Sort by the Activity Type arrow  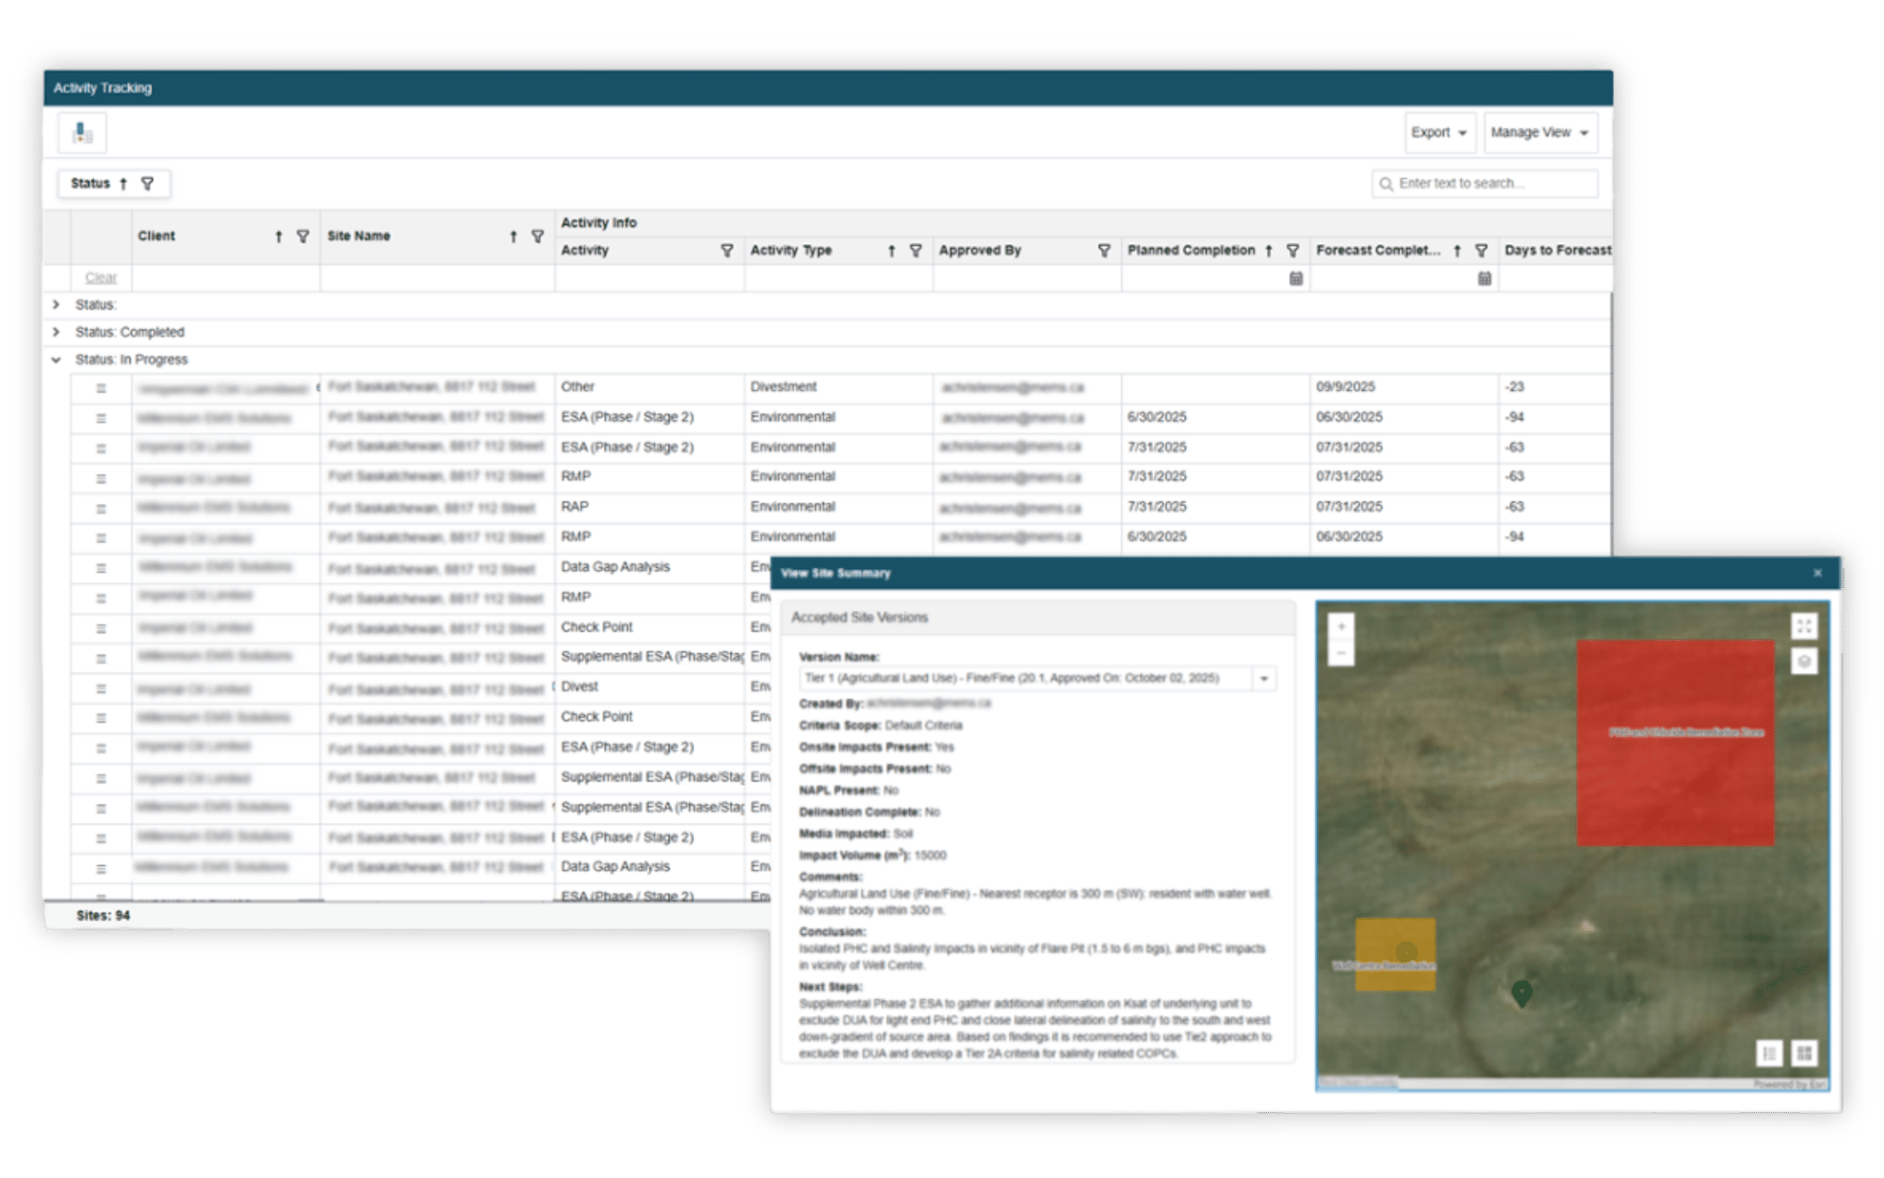tap(891, 251)
